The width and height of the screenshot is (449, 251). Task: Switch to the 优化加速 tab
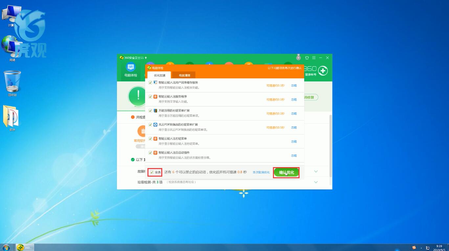point(160,75)
